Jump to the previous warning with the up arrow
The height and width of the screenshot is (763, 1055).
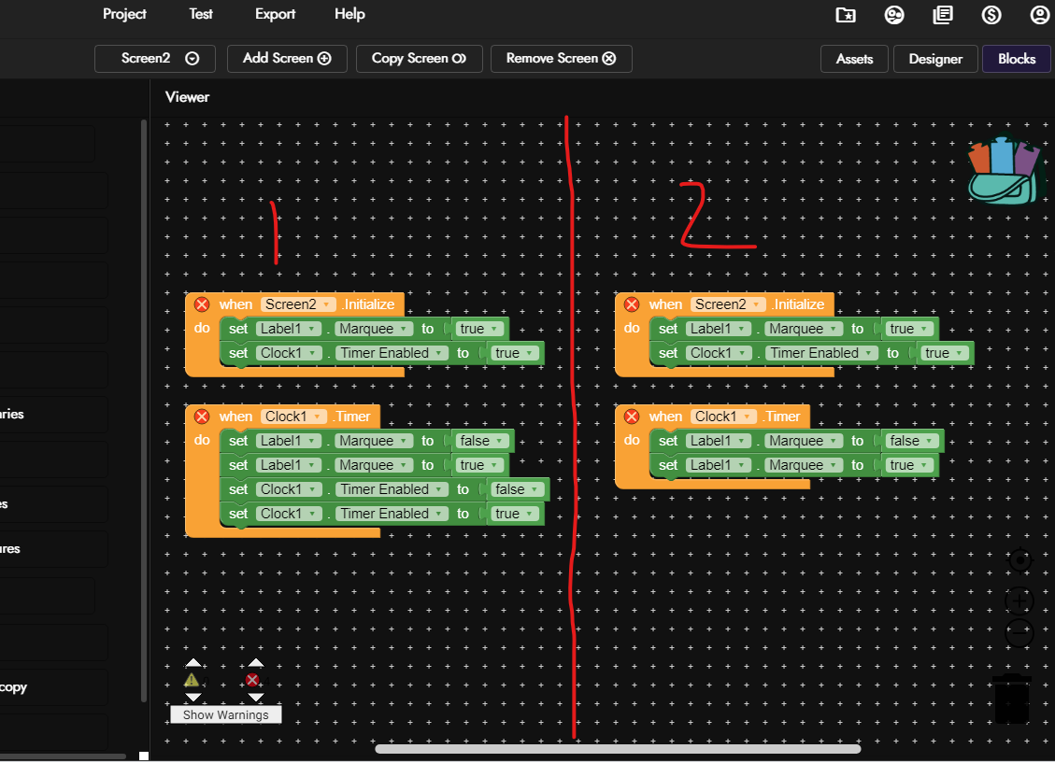[x=192, y=663]
